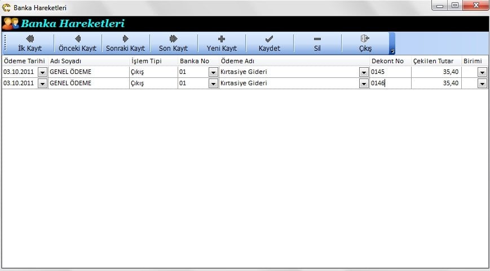
Task: Exit the form using Çıkış
Action: coord(365,43)
